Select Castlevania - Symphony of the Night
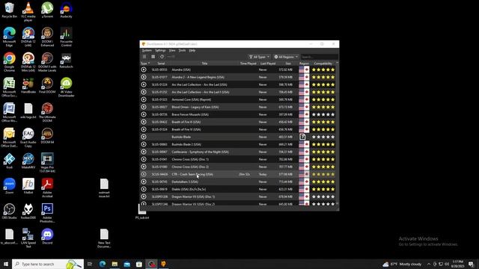 tap(238, 152)
